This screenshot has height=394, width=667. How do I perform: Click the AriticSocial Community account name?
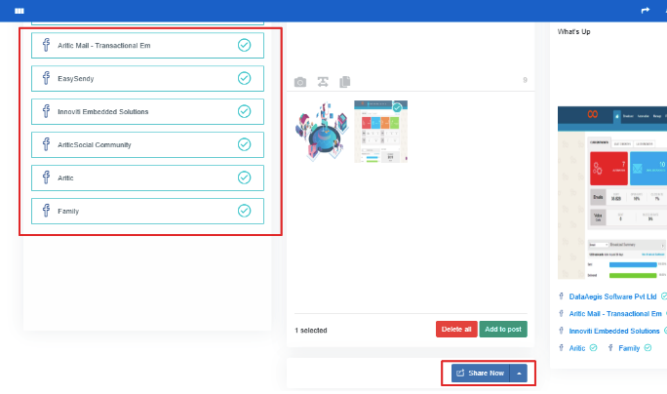click(x=95, y=145)
